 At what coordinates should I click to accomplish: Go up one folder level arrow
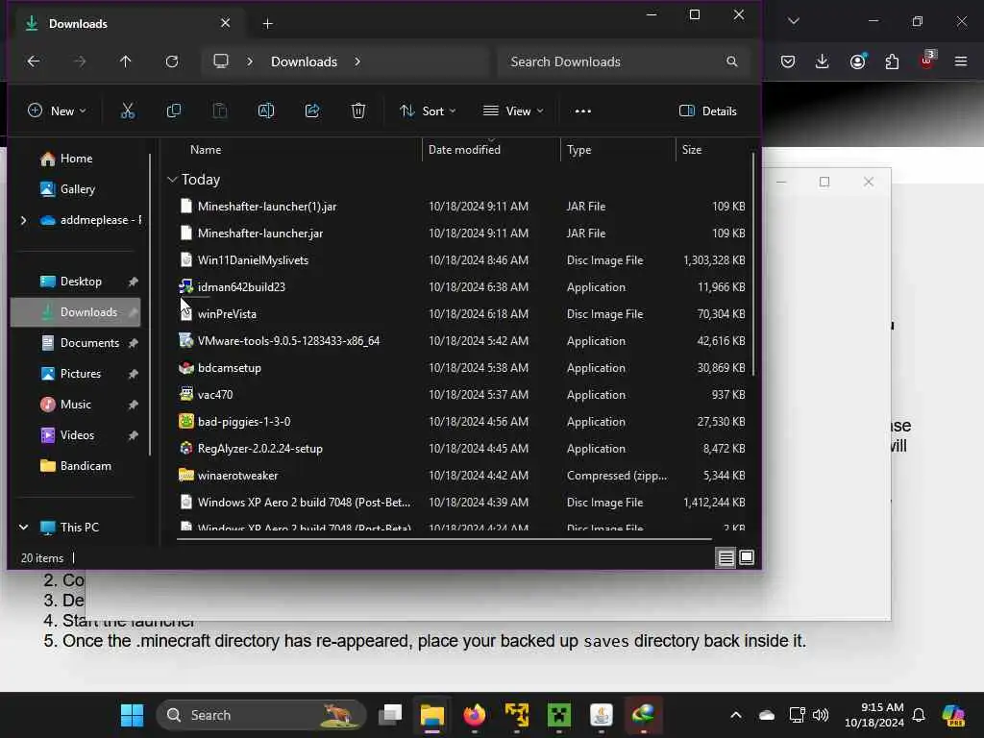click(x=126, y=61)
